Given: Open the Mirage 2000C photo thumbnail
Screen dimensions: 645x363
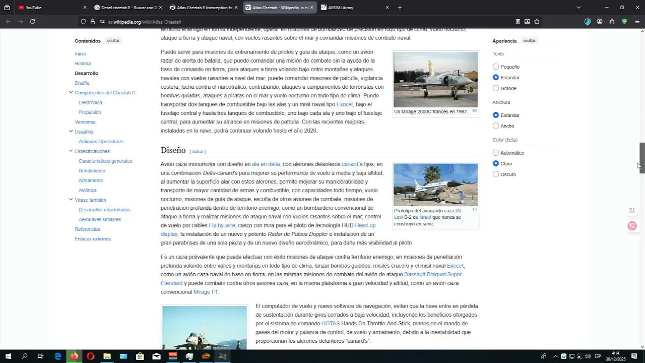Looking at the screenshot, I should click(x=435, y=79).
